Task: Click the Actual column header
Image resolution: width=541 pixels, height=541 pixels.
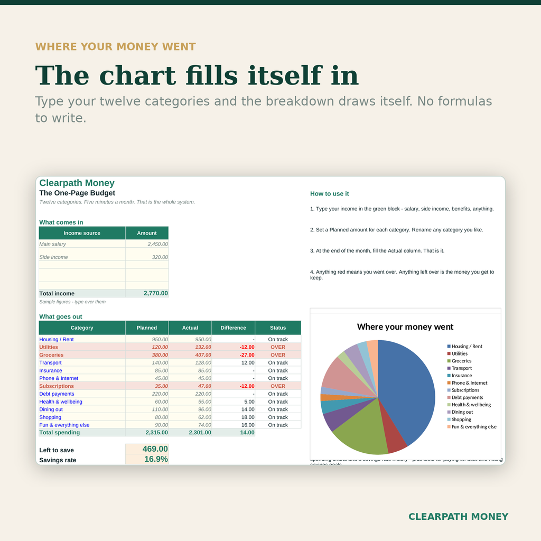Action: pos(190,328)
